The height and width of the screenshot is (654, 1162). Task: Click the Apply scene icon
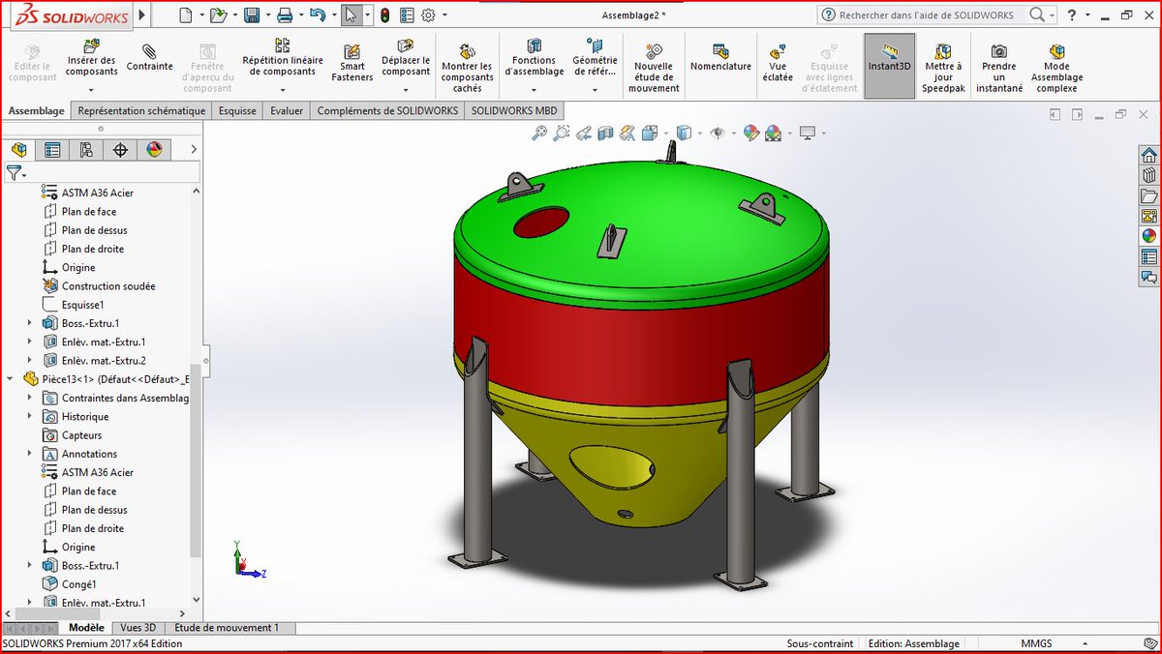click(774, 134)
